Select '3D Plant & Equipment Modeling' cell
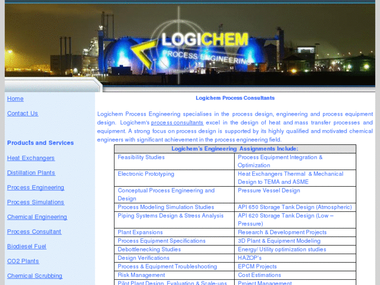Viewport: 380px width, 285px height. 295,241
